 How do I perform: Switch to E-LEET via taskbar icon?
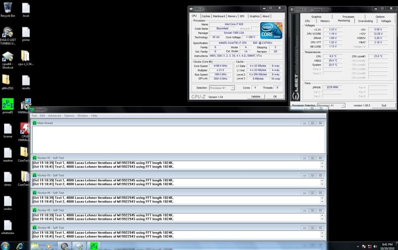click(x=64, y=246)
